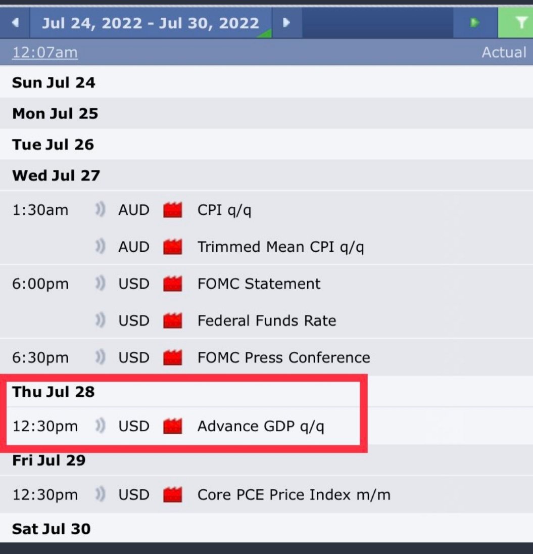Image resolution: width=533 pixels, height=554 pixels.
Task: Select the Sun Jul 24 day row
Action: (266, 82)
